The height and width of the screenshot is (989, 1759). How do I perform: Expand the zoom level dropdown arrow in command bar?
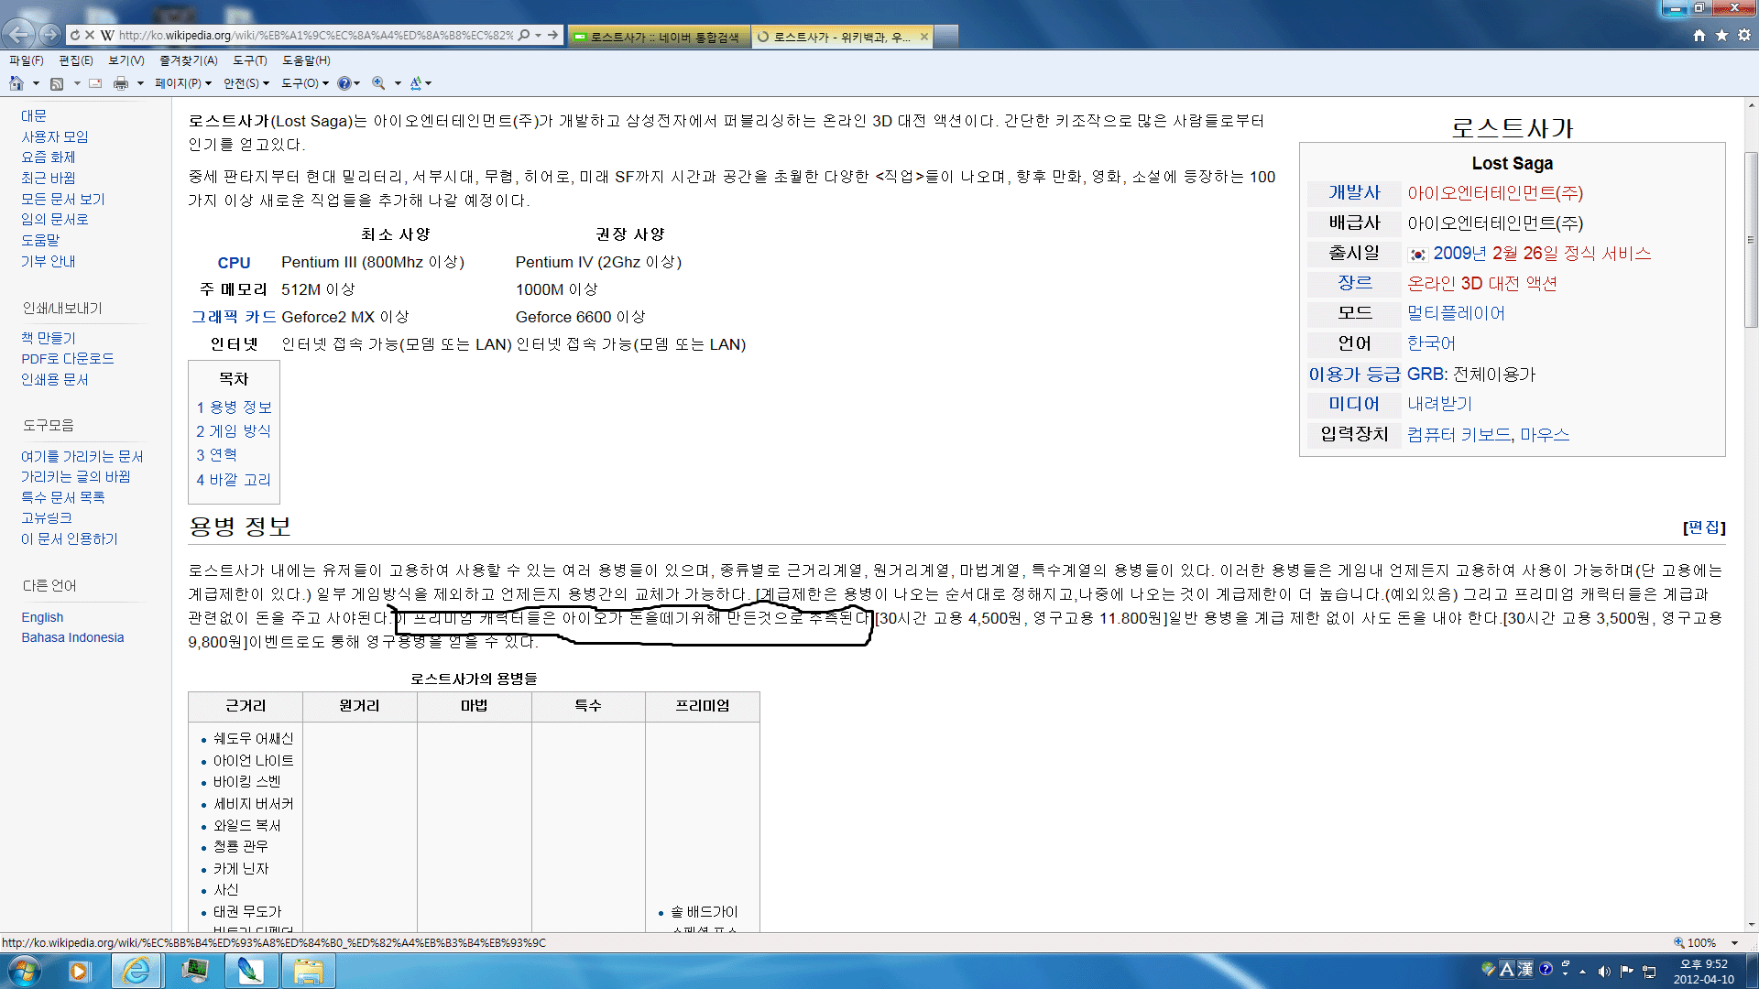coord(398,83)
